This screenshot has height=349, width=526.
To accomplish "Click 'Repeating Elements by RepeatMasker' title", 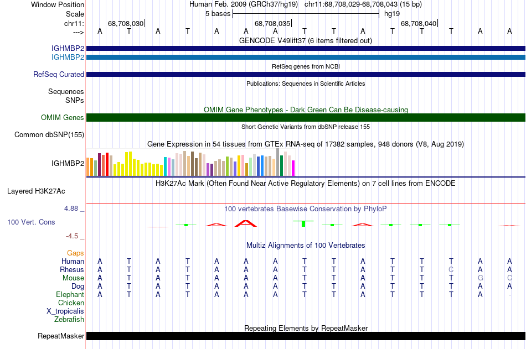I will [306, 328].
